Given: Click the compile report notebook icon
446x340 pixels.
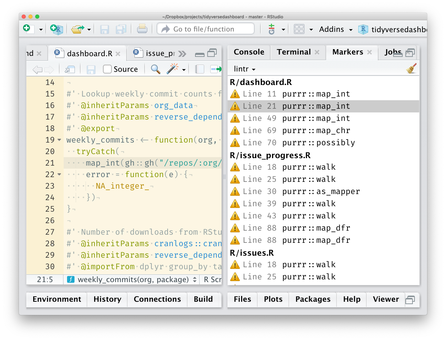Looking at the screenshot, I should click(x=199, y=69).
